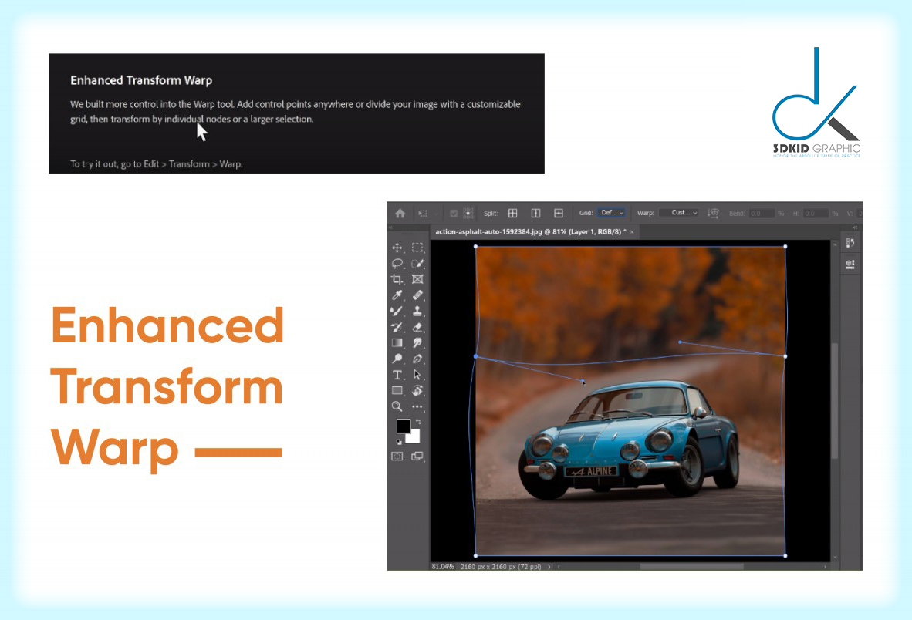Viewport: 912px width, 620px height.
Task: Select the Smudge tool
Action: 417,343
